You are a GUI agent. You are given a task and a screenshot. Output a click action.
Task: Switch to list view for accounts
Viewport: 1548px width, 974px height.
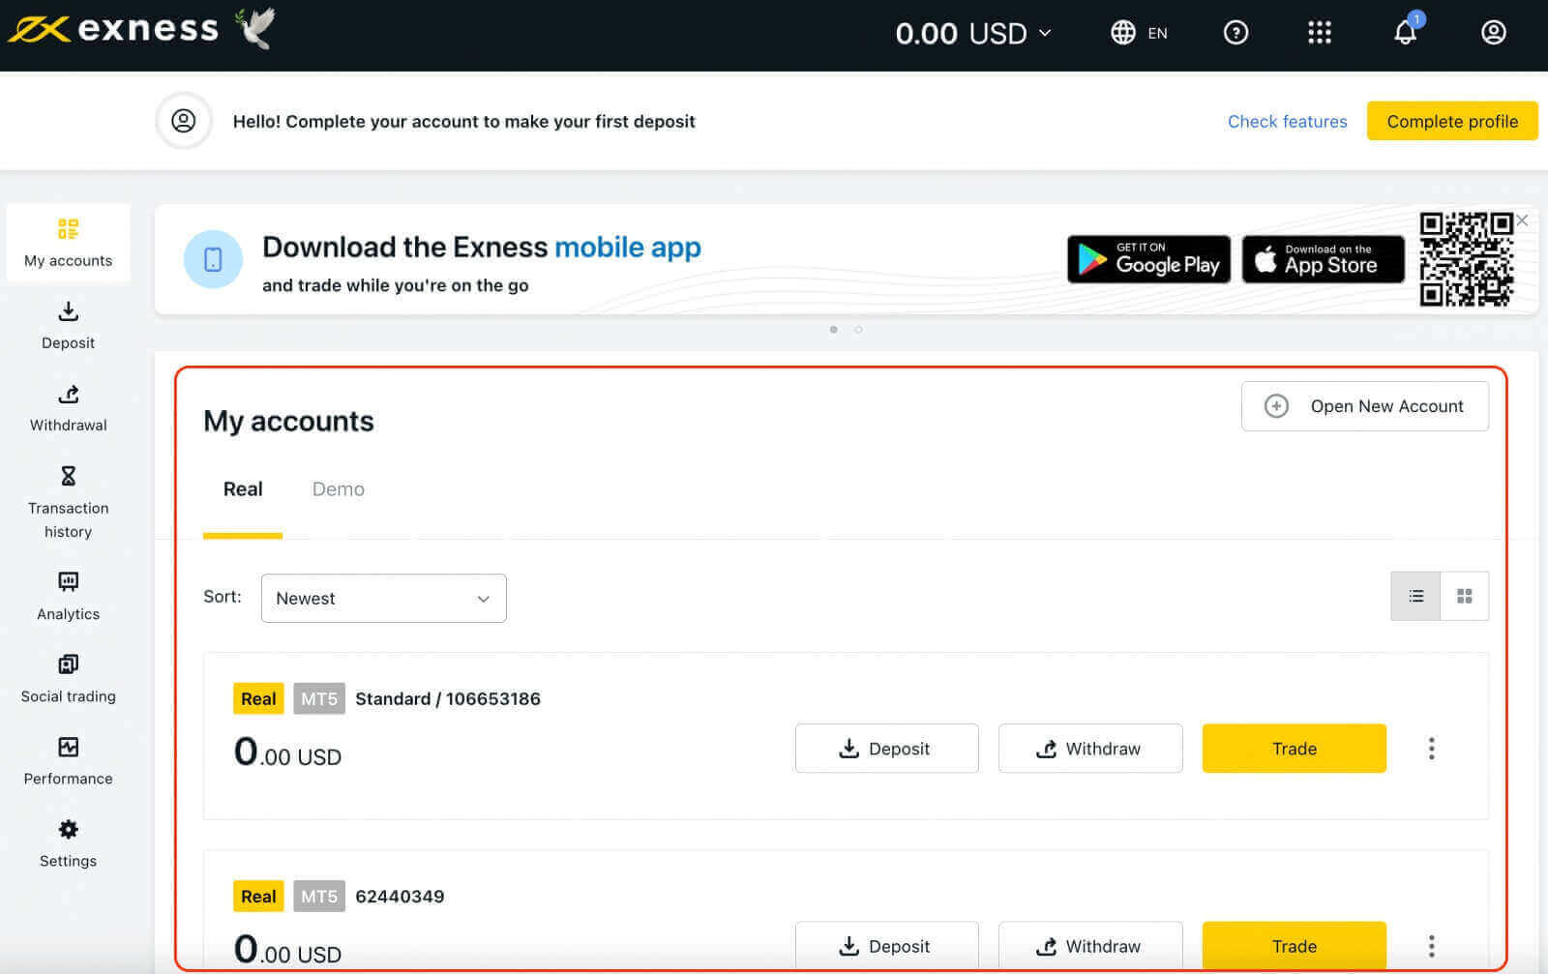coord(1415,596)
